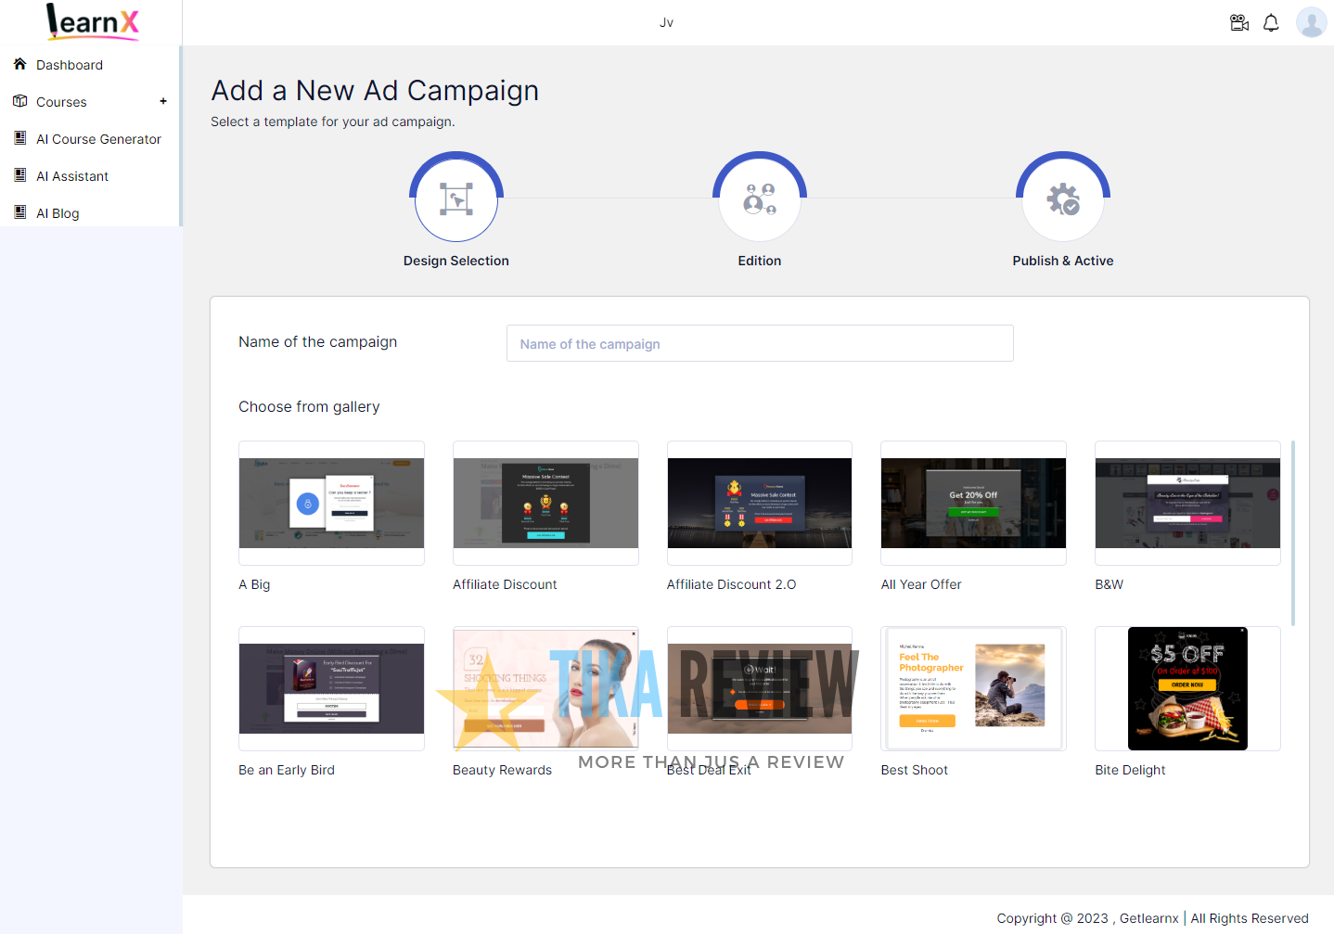Open the notifications bell
The width and height of the screenshot is (1334, 934).
coord(1271,22)
